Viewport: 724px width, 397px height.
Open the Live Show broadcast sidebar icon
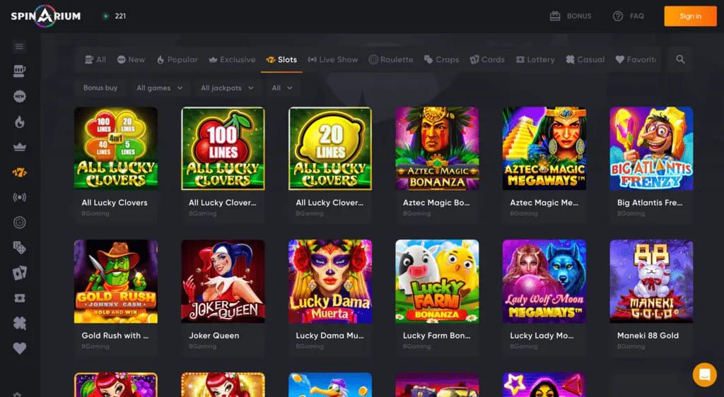coord(19,197)
